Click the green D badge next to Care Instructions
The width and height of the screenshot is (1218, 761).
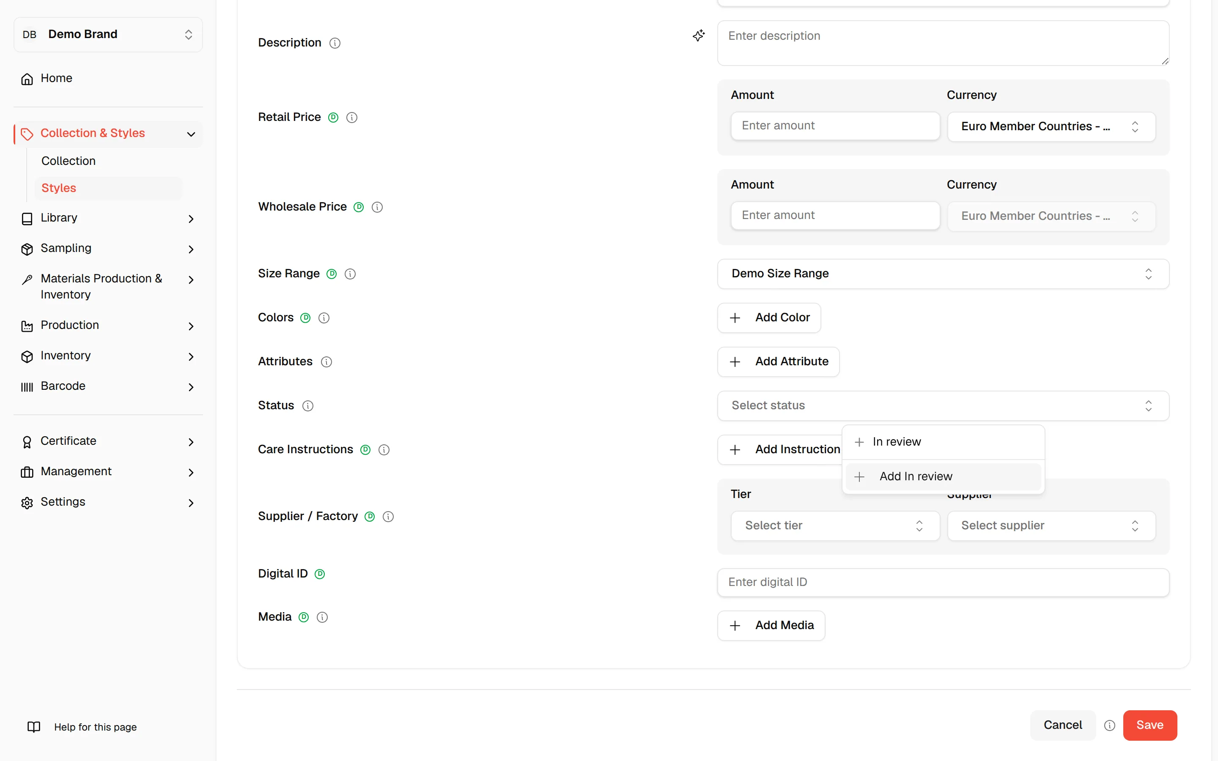pyautogui.click(x=365, y=449)
